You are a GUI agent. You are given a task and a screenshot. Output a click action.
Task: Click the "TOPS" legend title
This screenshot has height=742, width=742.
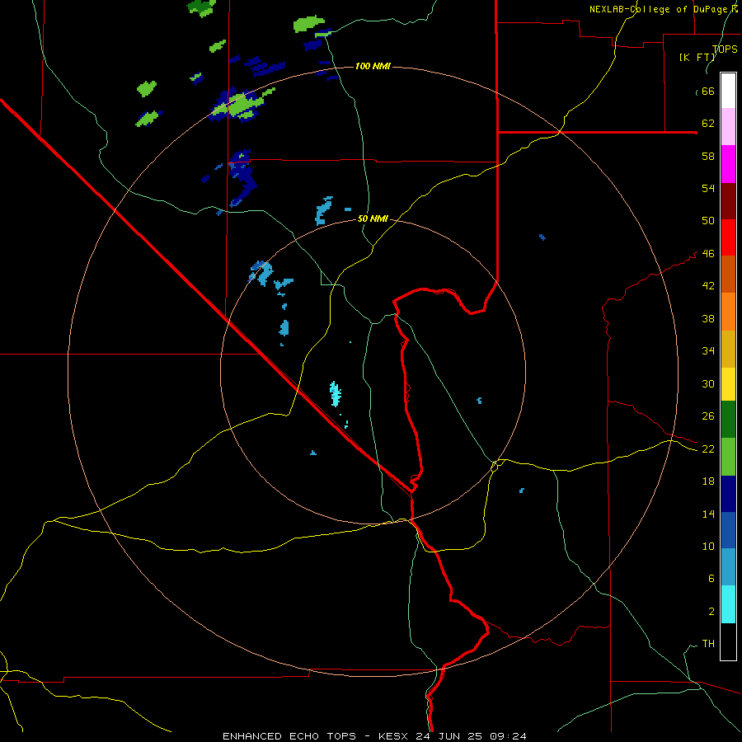725,49
